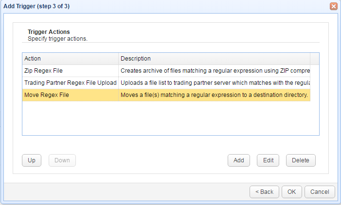
Task: Select the Zip Regex File action
Action: (x=43, y=71)
